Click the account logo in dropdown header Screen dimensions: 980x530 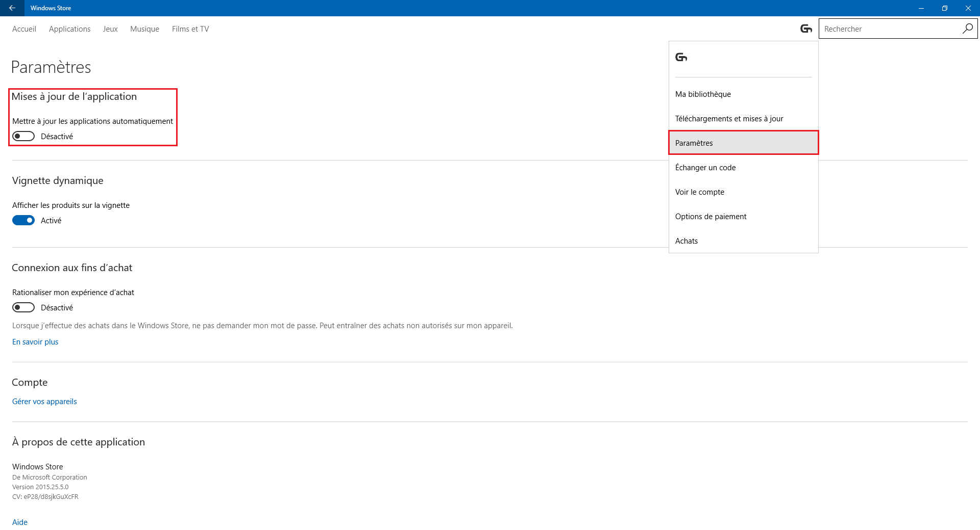click(681, 57)
